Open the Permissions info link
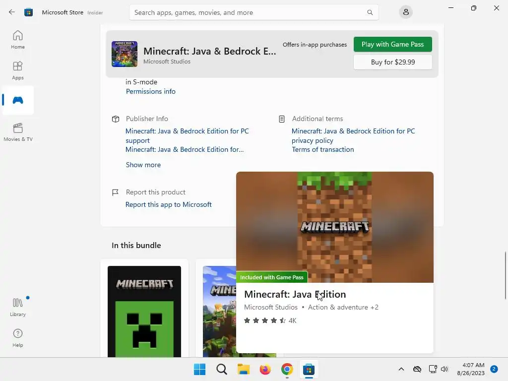The image size is (508, 381). click(x=151, y=91)
